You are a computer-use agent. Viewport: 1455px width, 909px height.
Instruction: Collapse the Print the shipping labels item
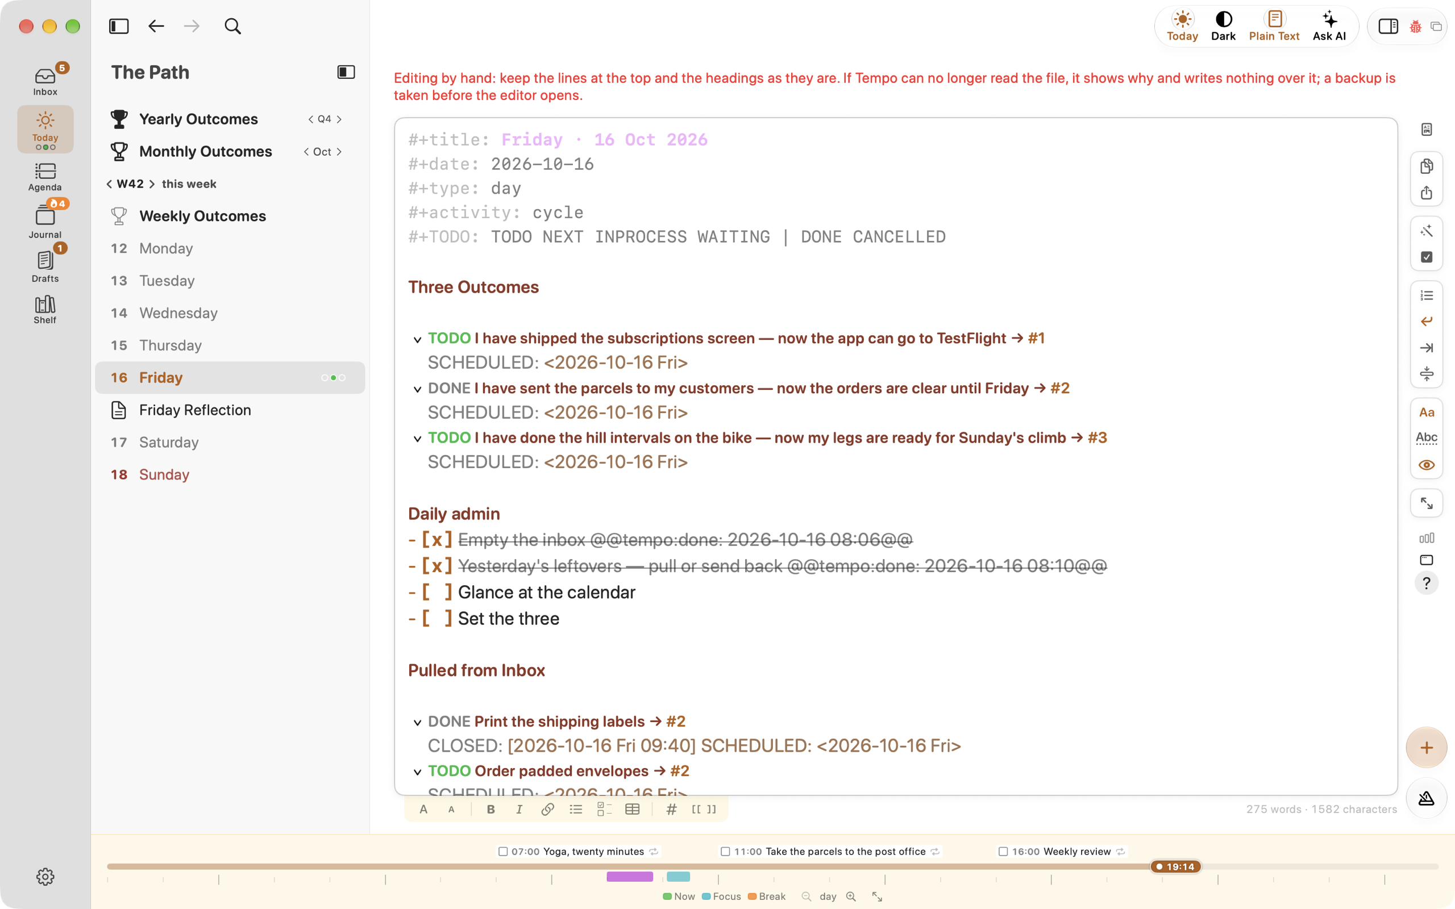click(x=417, y=723)
